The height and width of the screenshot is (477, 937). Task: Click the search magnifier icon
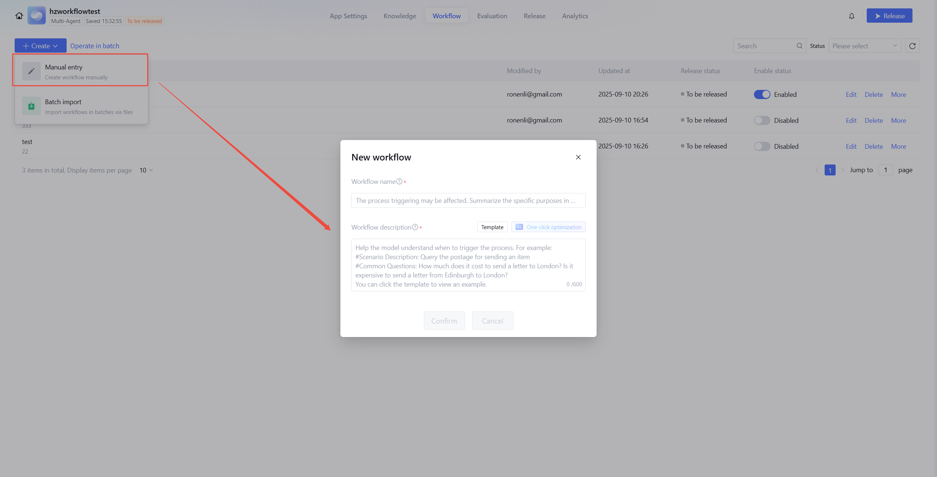[799, 46]
